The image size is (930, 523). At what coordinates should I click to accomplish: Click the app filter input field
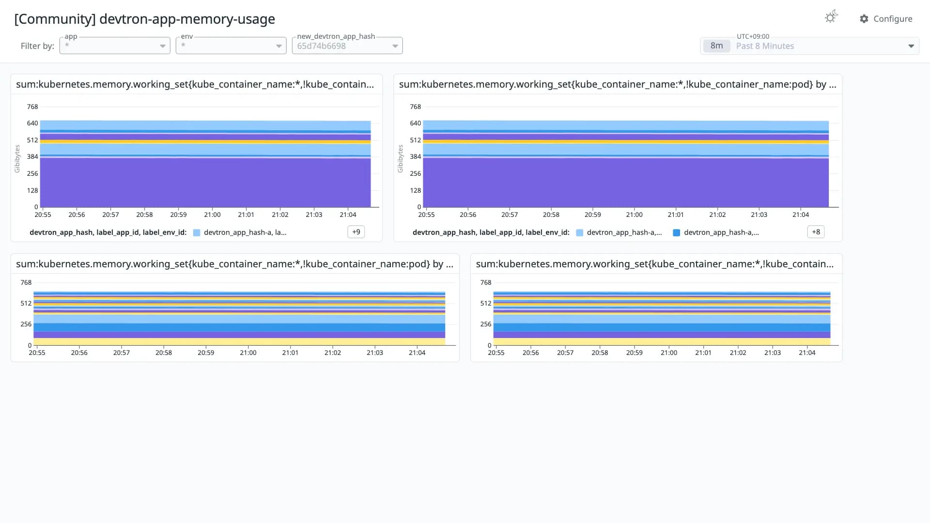tap(115, 46)
